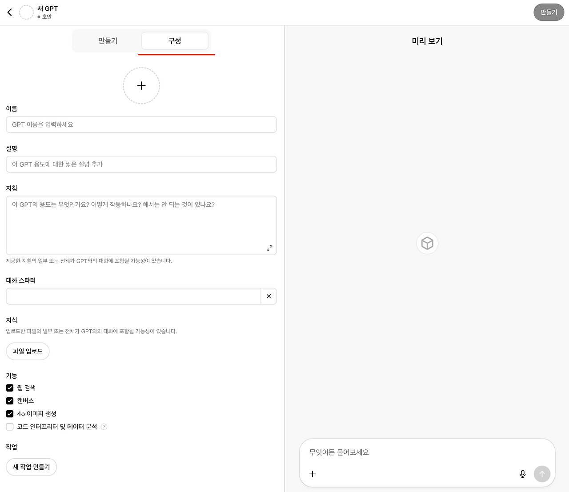This screenshot has height=492, width=569.
Task: Remove the conversation starter with X button
Action: [268, 296]
